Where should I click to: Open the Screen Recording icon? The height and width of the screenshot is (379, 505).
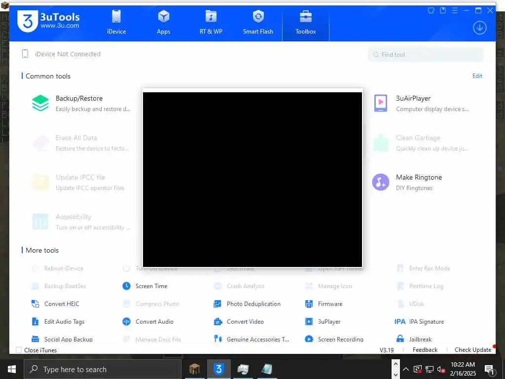click(x=309, y=339)
